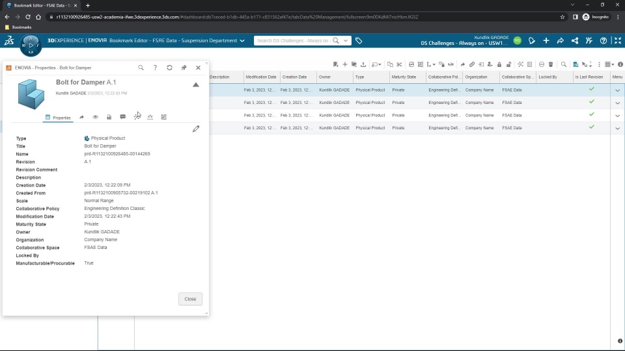Refresh the Properties panel
Screen dimensions: 625x351
[169, 68]
